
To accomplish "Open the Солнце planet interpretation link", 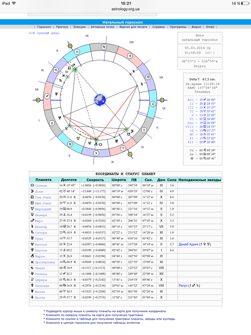I will click(41, 186).
